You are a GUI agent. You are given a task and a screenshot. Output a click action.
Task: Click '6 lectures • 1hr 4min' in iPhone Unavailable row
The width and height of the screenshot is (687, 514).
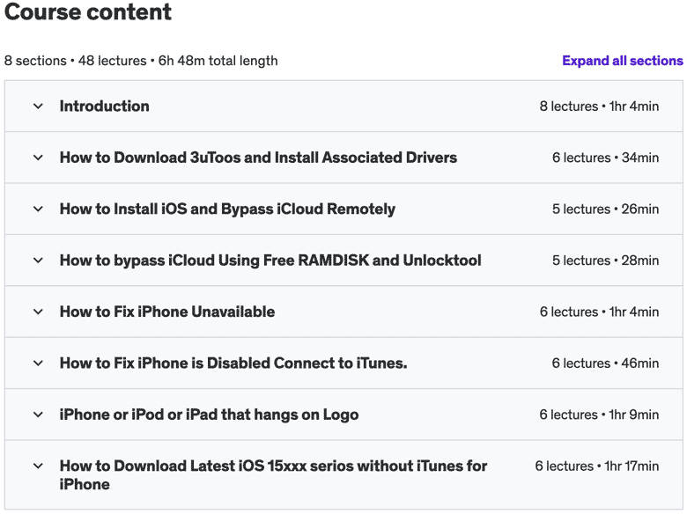[599, 312]
